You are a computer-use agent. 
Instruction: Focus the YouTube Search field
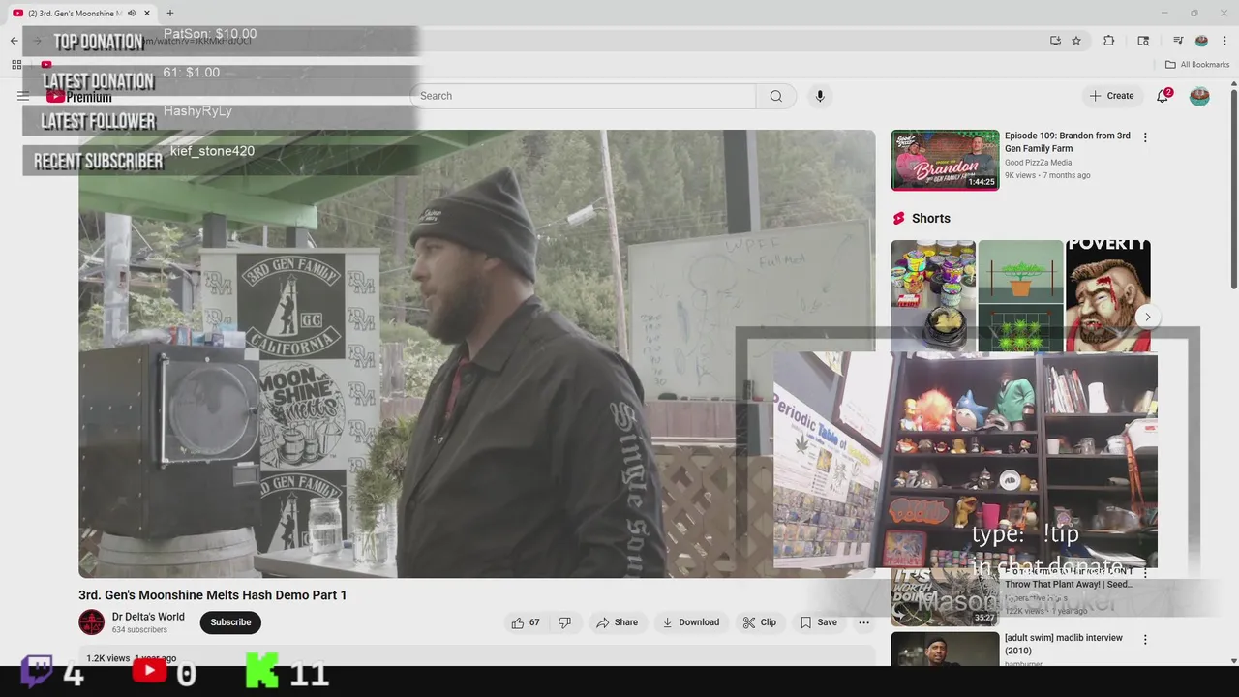pyautogui.click(x=583, y=96)
